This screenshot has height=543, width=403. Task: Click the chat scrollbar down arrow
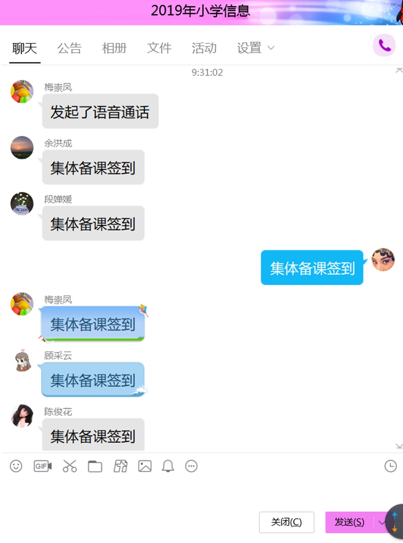(399, 446)
